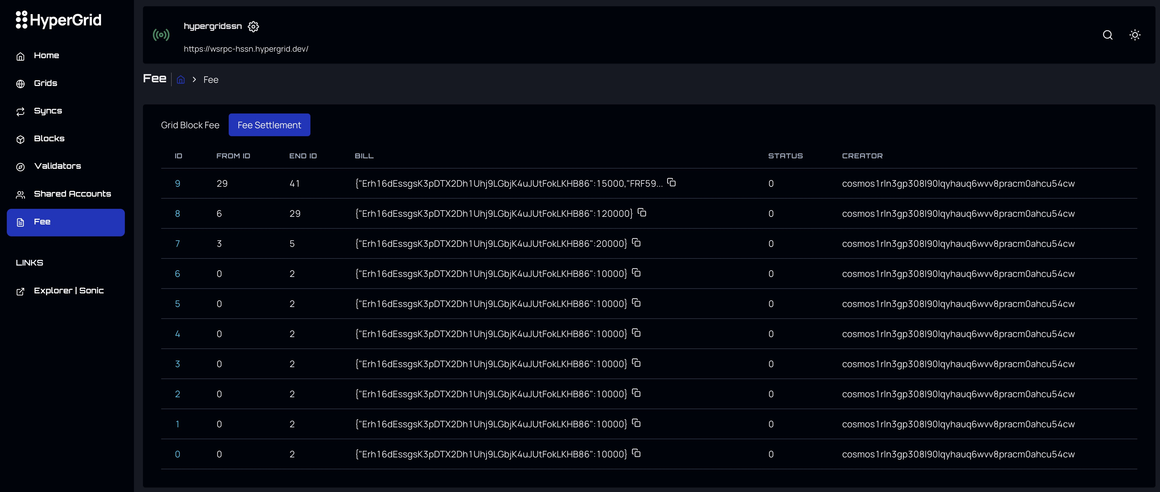Open settlement ID 9 link
This screenshot has width=1160, height=492.
[x=177, y=184]
